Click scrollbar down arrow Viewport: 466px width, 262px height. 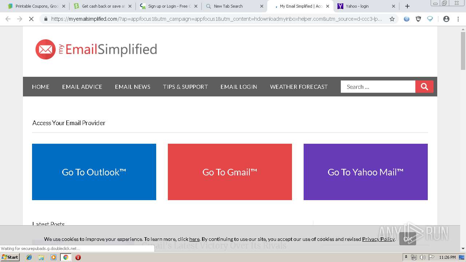(x=463, y=249)
